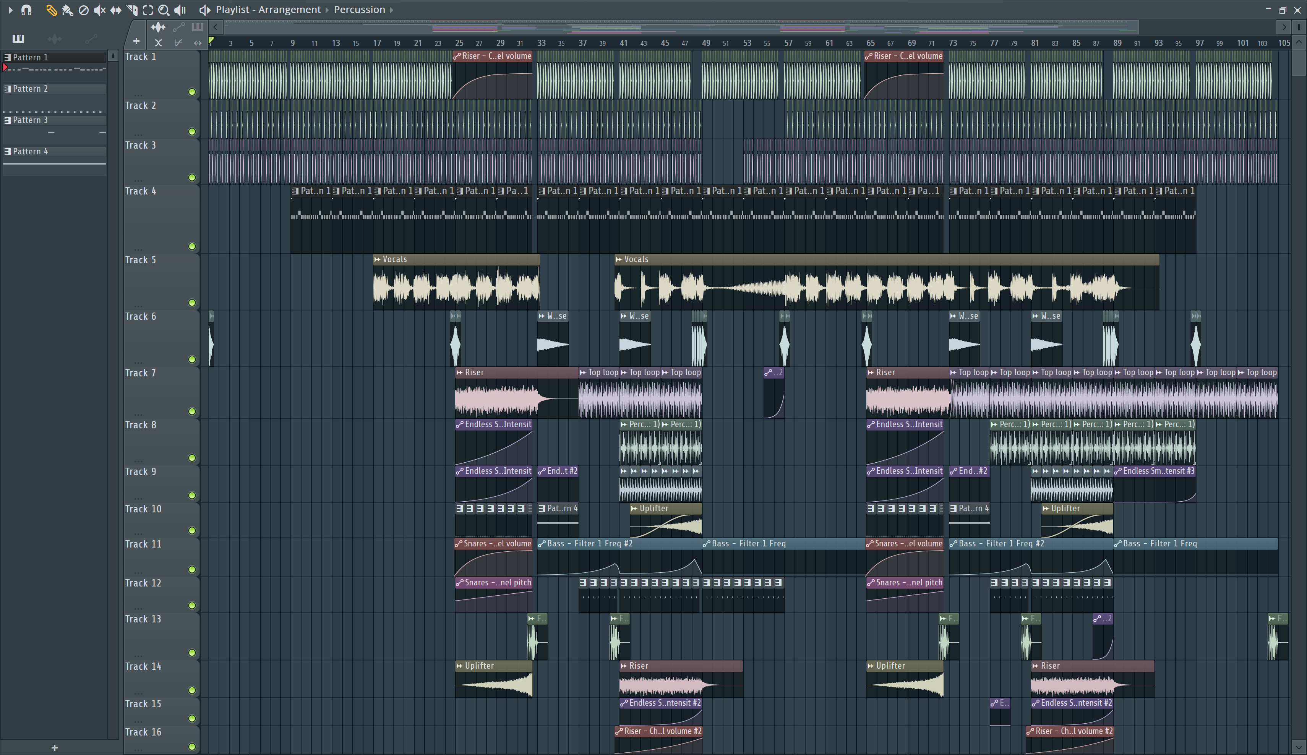The image size is (1307, 755).
Task: Add a new track with plus button
Action: click(136, 41)
